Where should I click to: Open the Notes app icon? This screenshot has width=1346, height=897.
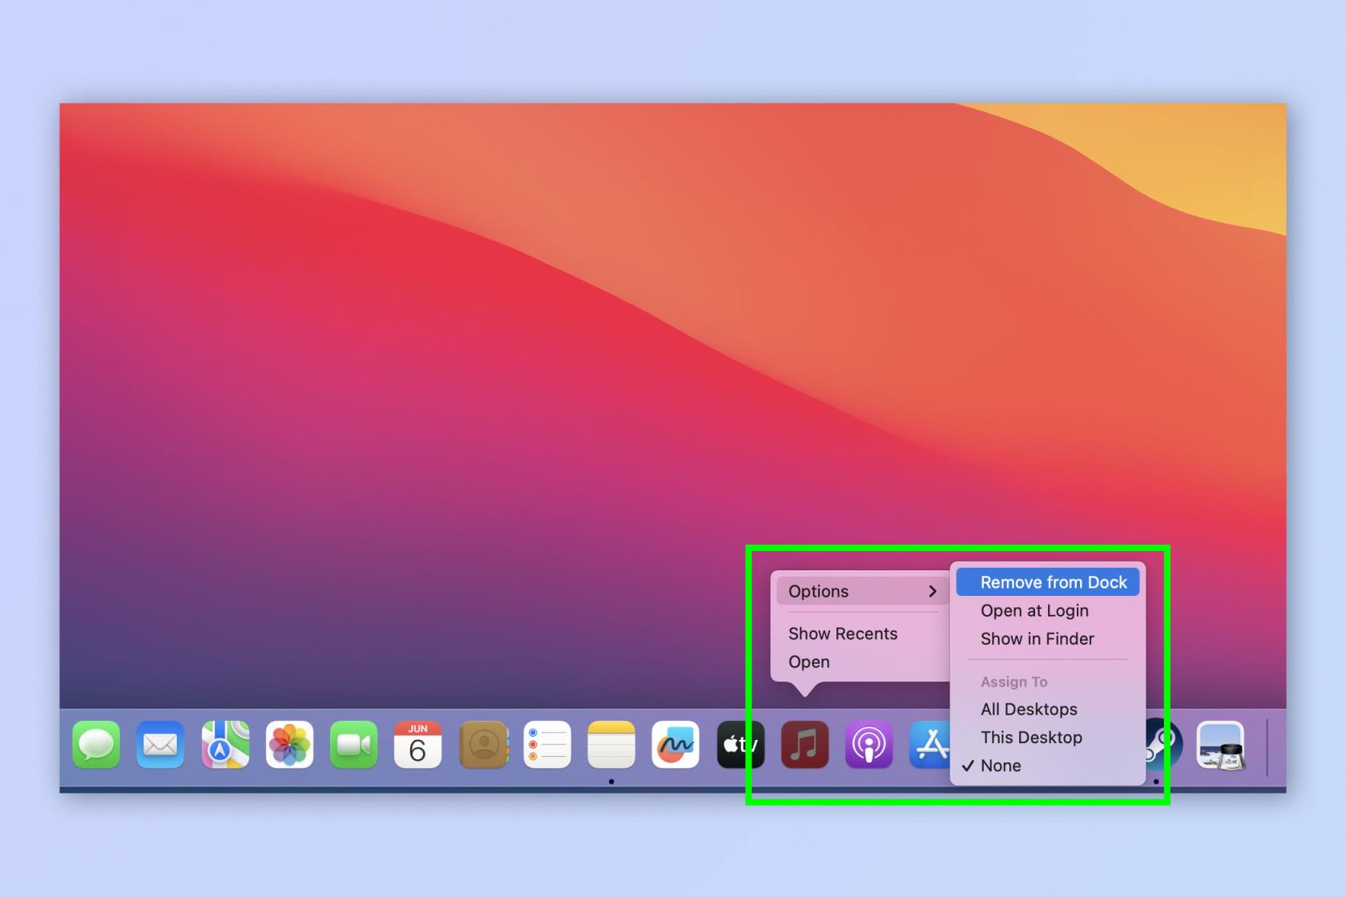611,745
